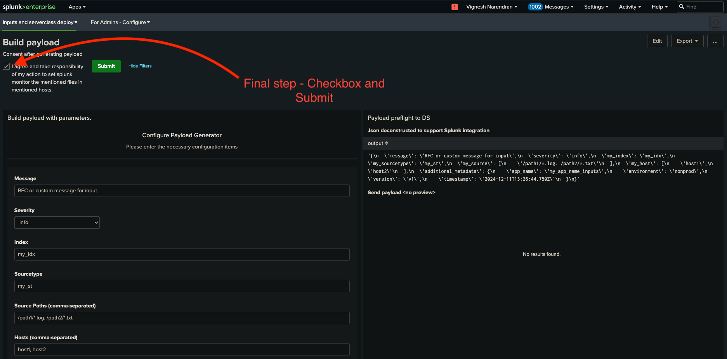
Task: Click the JSON output payload text
Action: 540,167
